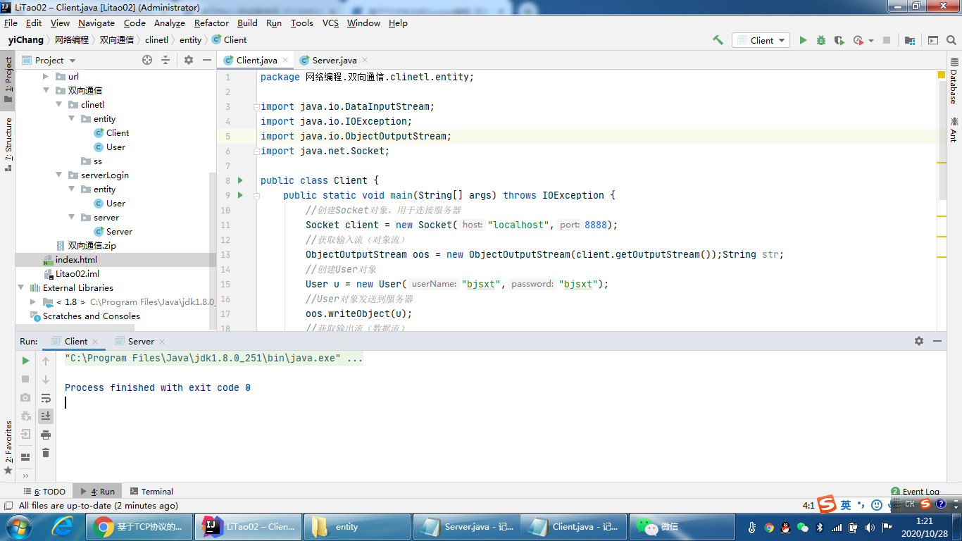Open the TODO tool window
Image resolution: width=962 pixels, height=541 pixels.
(x=44, y=491)
